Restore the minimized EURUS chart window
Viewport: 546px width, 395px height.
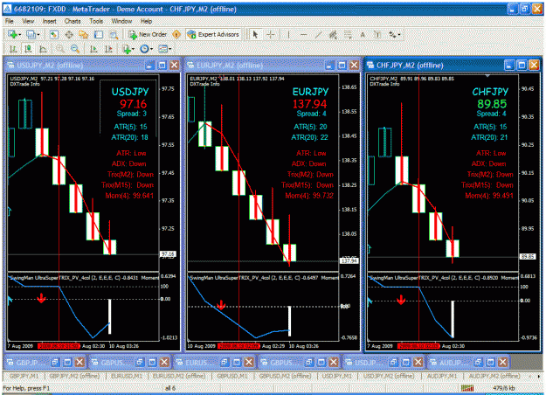[225, 363]
